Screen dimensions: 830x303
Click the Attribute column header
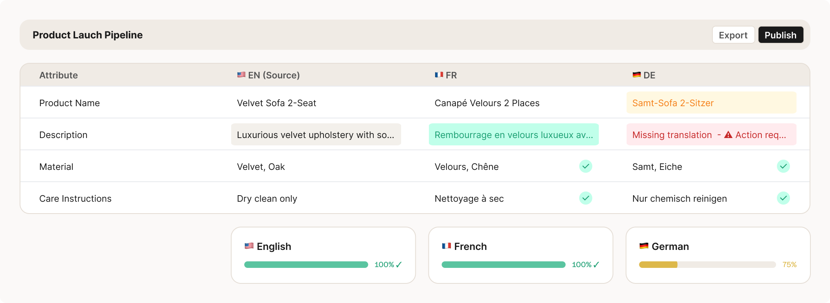(58, 75)
